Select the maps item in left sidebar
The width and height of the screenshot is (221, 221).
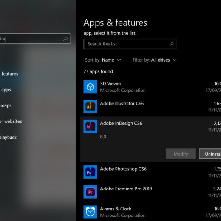coord(6,105)
